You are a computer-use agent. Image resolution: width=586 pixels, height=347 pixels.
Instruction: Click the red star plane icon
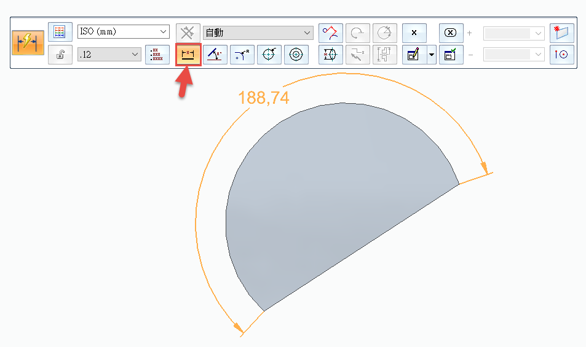tap(562, 33)
